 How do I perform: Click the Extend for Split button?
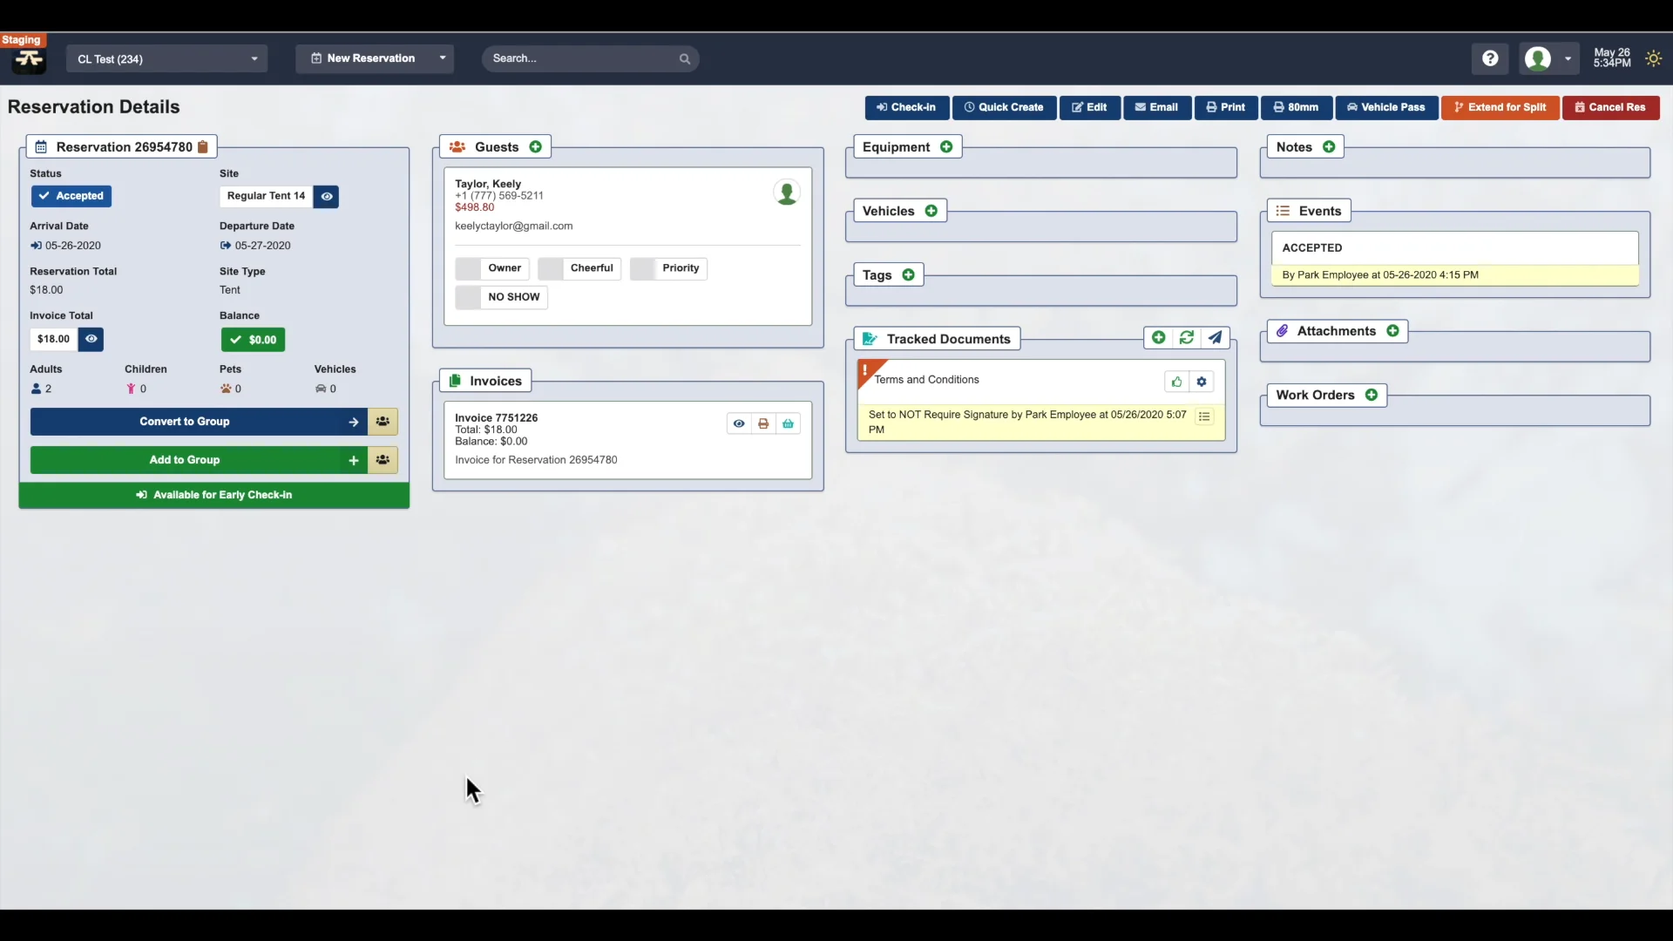click(1501, 107)
